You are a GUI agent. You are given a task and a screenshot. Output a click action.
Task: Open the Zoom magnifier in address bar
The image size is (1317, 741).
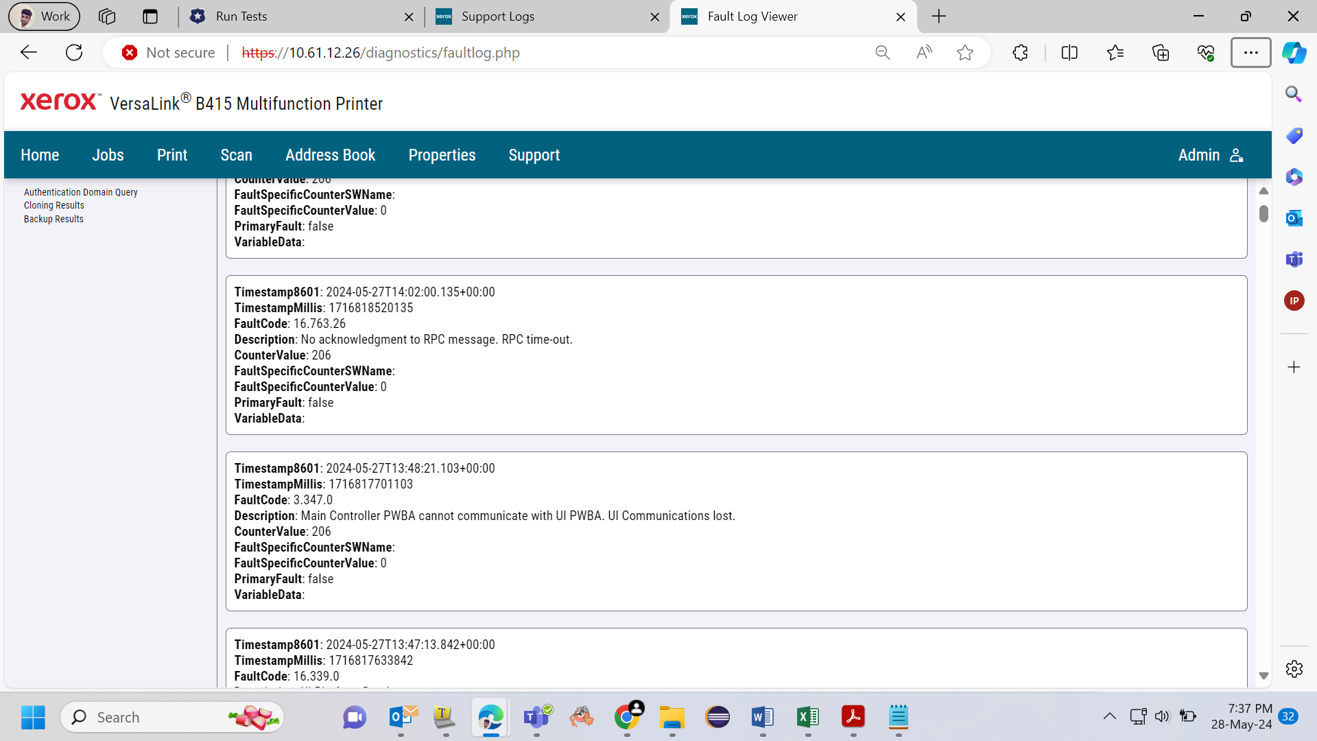click(883, 53)
